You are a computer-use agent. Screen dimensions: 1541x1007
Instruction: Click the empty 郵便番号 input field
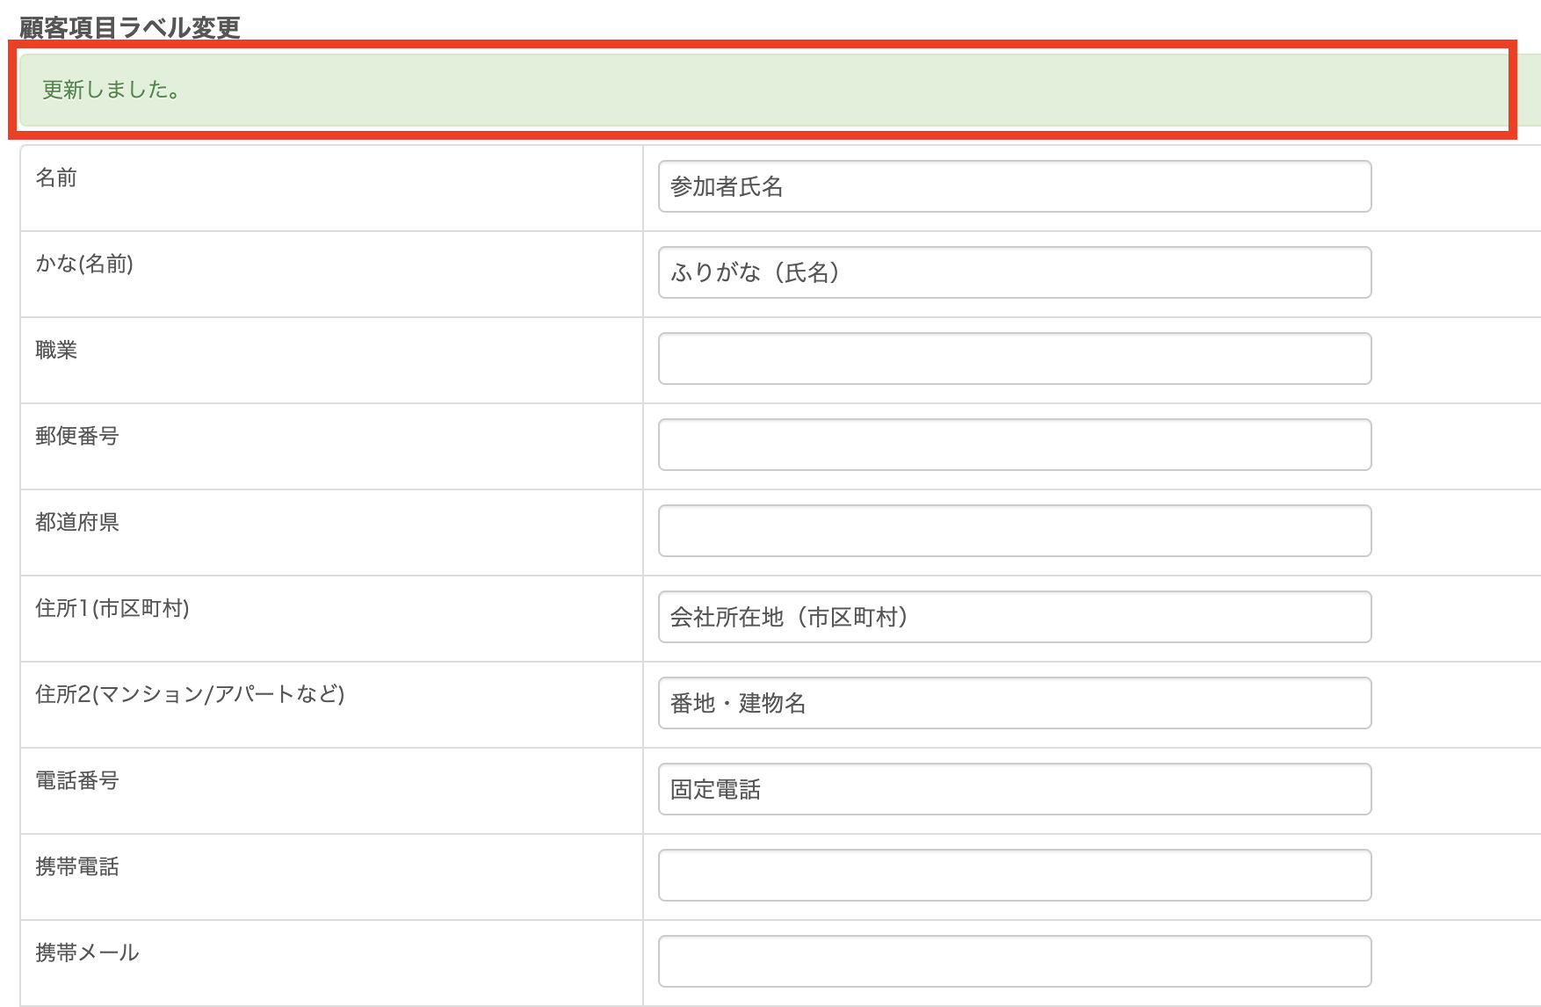pos(1014,445)
